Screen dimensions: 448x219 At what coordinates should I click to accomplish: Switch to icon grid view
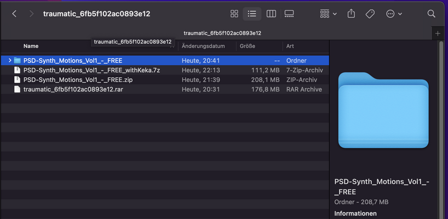(234, 14)
